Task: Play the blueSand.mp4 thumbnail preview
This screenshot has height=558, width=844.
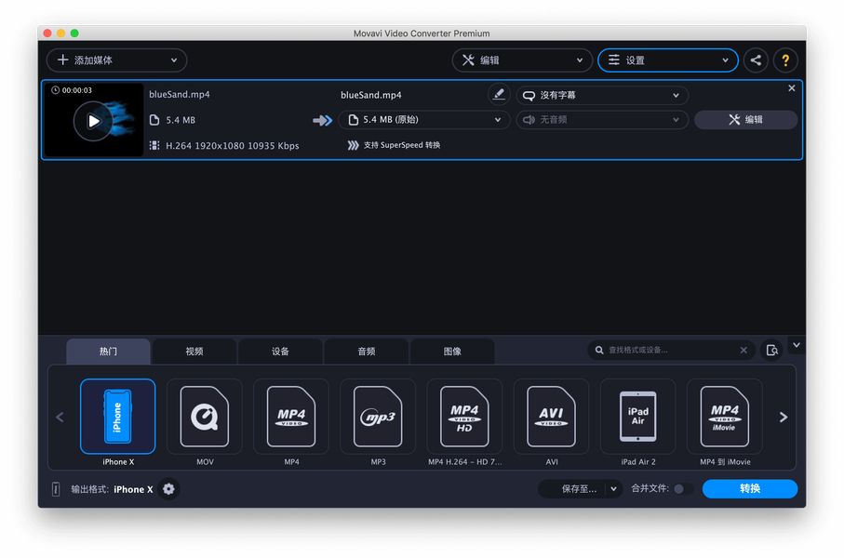Action: (94, 121)
